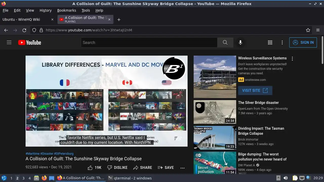Image resolution: width=324 pixels, height=182 pixels.
Task: Open a new tab with the plus button
Action: (x=119, y=19)
